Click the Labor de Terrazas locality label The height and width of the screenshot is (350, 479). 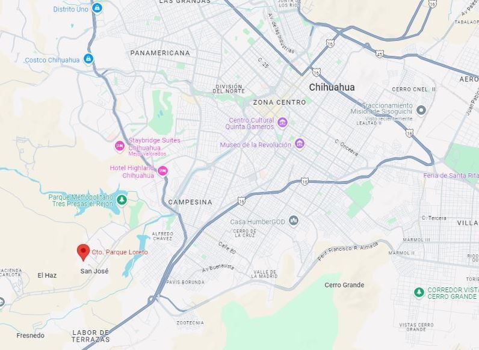click(x=90, y=336)
